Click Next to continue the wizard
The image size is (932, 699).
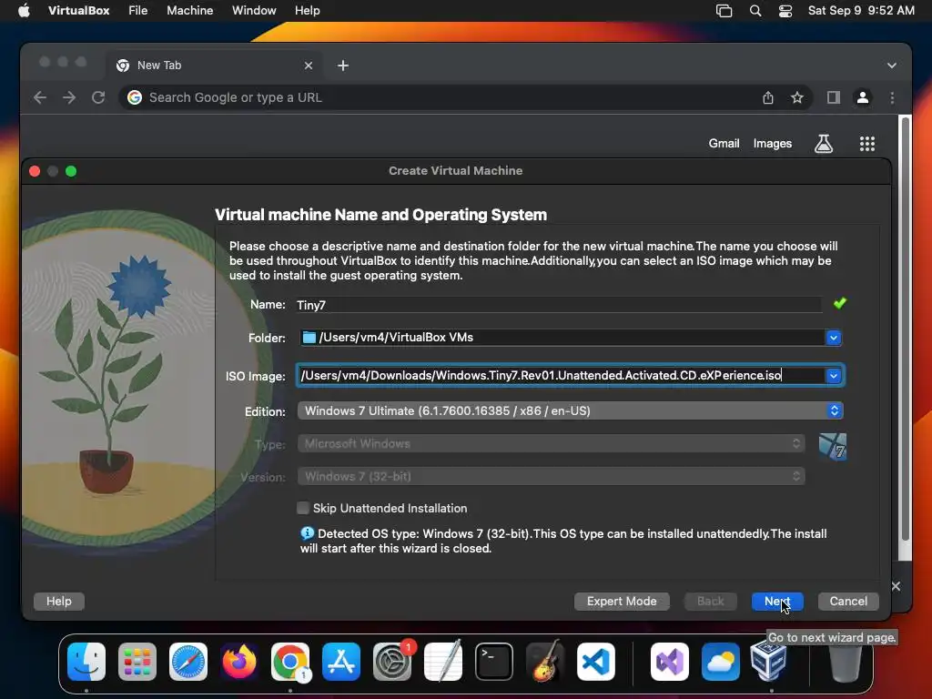[777, 601]
